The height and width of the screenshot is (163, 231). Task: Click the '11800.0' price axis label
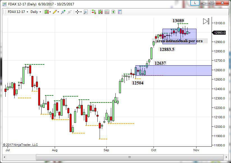219,145
